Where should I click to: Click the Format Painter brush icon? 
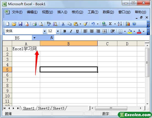pyautogui.click(x=85, y=24)
